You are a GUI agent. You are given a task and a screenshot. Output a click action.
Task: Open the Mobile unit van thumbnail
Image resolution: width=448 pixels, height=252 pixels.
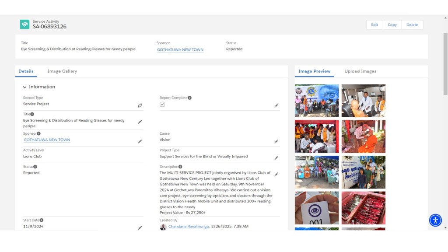(364, 172)
